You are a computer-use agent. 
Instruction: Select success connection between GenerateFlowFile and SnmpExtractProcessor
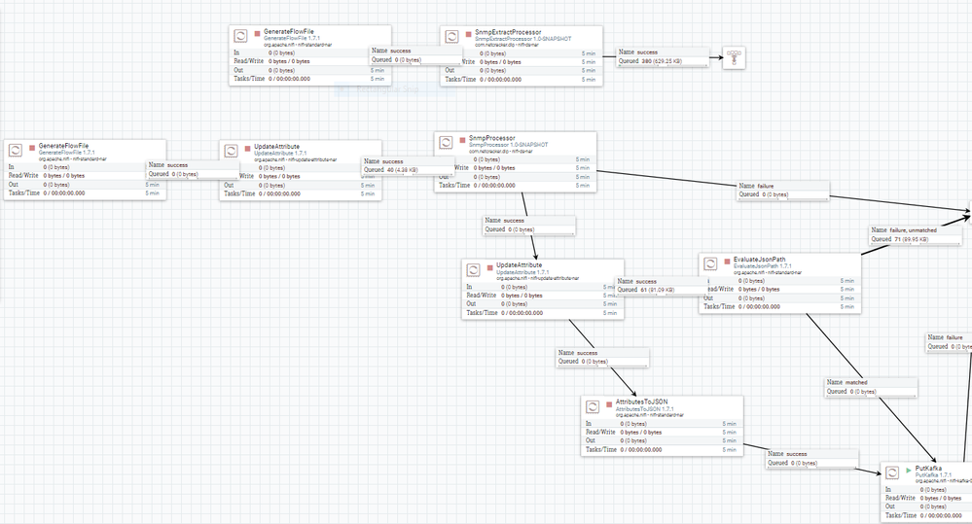415,55
